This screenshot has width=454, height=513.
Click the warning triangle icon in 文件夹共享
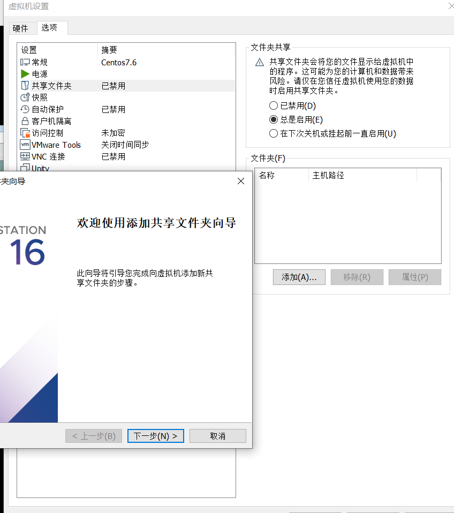click(x=259, y=62)
